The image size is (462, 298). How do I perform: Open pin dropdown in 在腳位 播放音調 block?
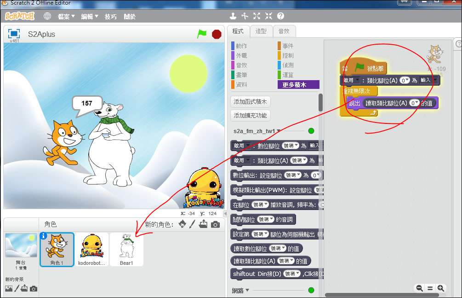point(260,205)
